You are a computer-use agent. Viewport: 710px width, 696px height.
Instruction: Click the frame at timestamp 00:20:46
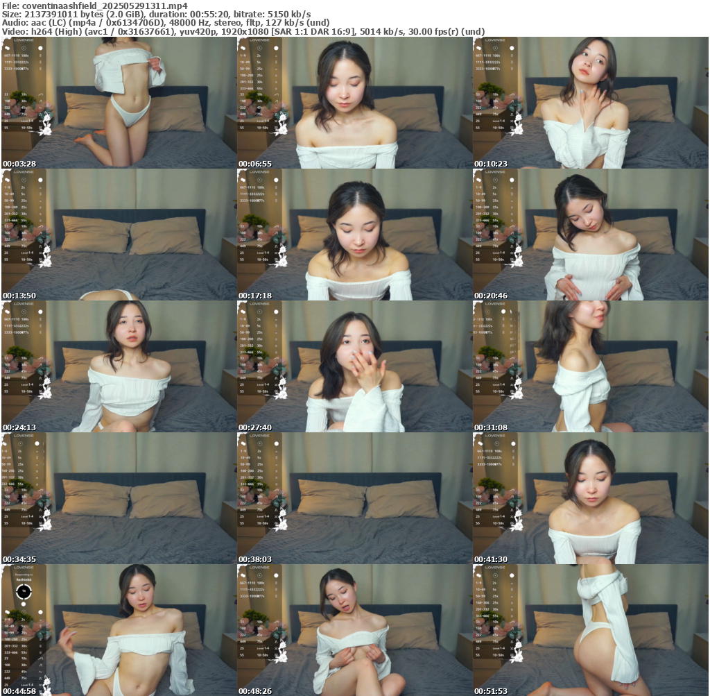click(x=590, y=235)
